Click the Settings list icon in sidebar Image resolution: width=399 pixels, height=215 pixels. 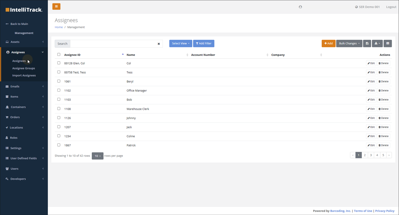click(7, 148)
